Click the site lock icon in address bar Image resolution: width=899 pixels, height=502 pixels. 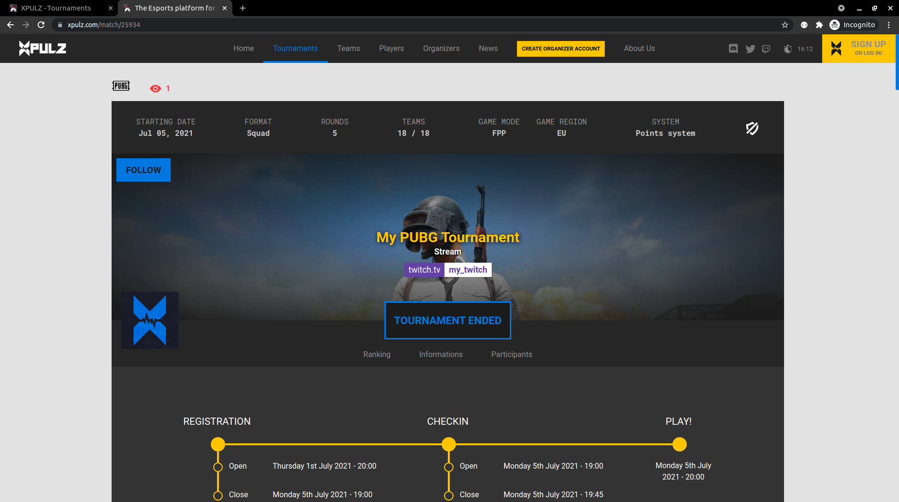[x=60, y=25]
